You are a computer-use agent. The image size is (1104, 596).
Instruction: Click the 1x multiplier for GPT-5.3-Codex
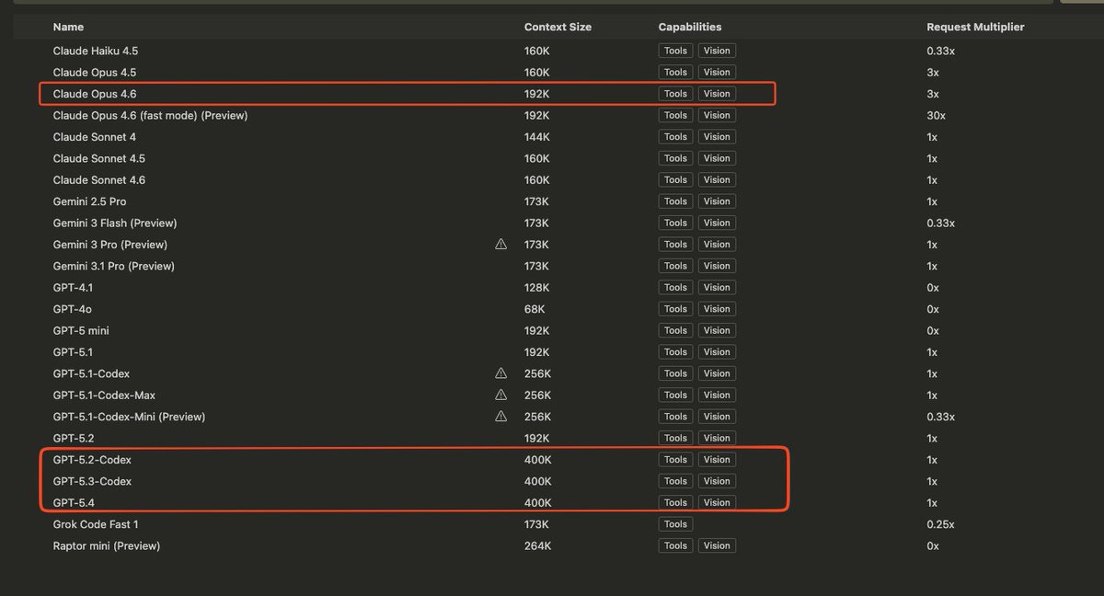(x=932, y=481)
